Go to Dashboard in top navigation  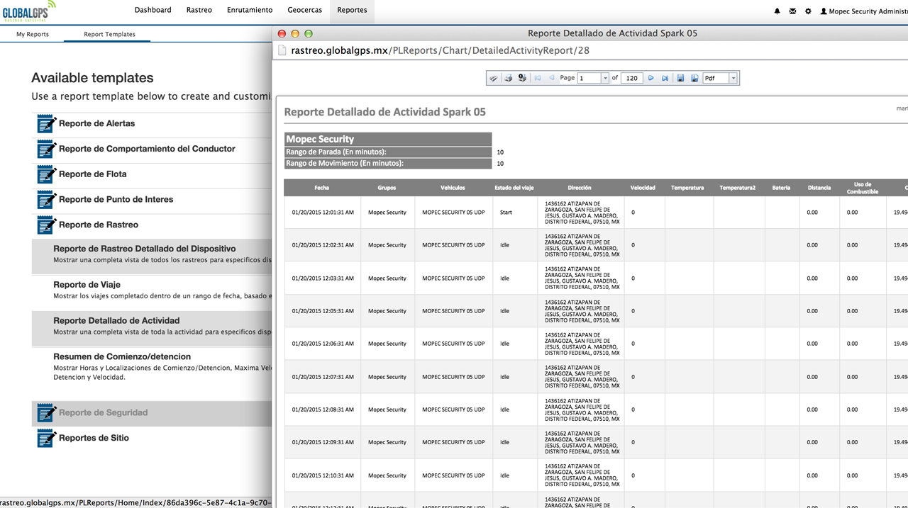153,10
